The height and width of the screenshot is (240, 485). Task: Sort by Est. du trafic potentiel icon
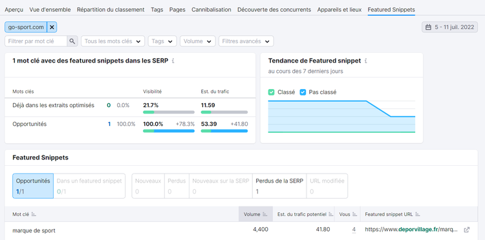coord(330,214)
